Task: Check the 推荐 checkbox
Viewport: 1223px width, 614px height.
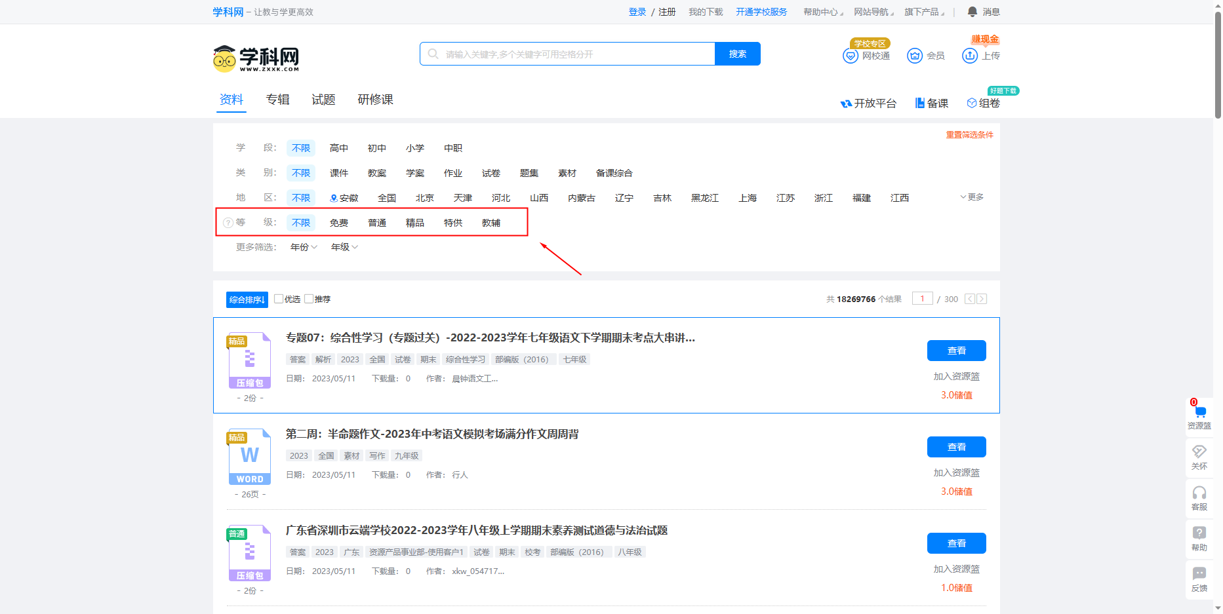Action: click(x=309, y=299)
